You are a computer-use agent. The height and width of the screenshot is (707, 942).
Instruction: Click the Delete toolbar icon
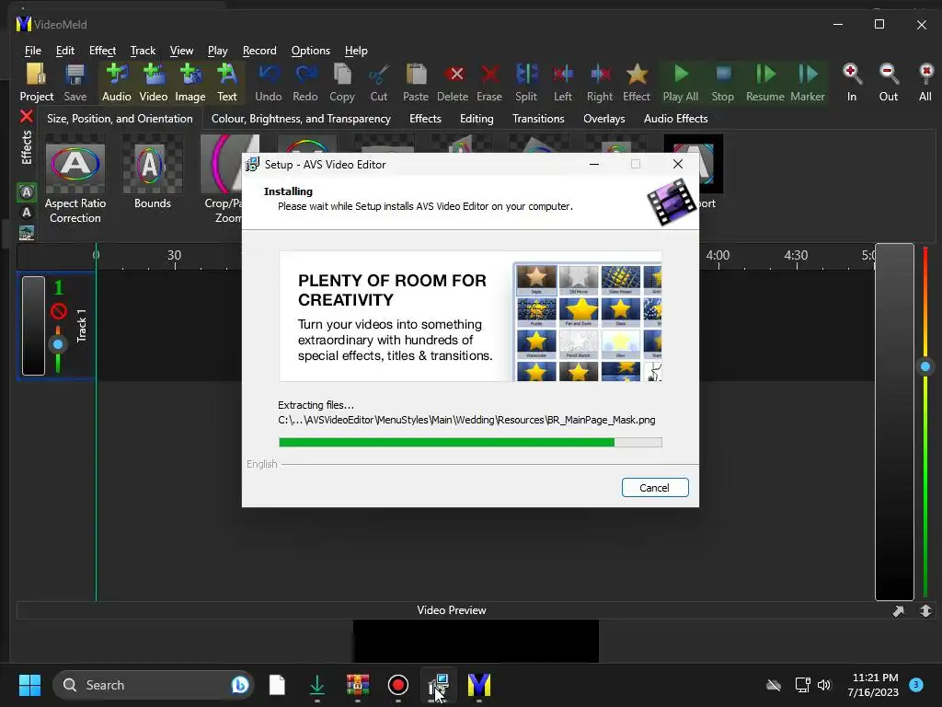tap(453, 82)
